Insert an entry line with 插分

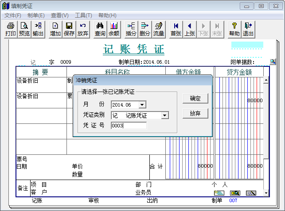(x=131, y=29)
